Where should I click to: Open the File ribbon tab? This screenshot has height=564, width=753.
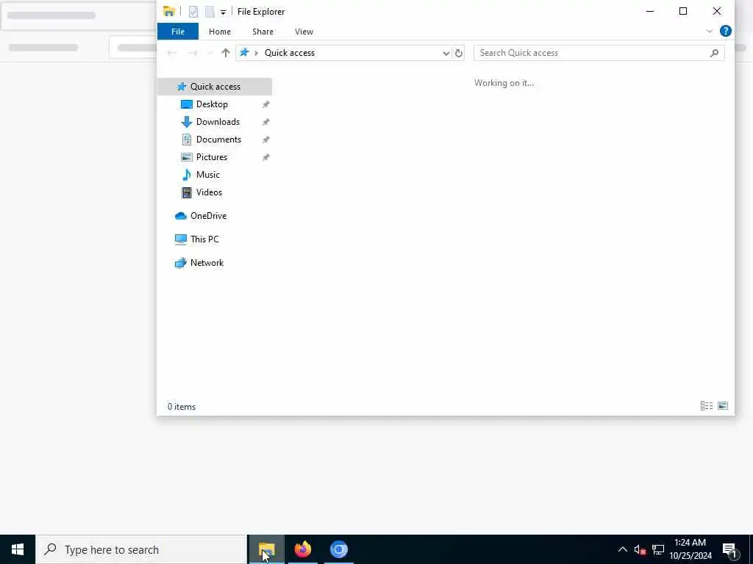click(x=178, y=32)
